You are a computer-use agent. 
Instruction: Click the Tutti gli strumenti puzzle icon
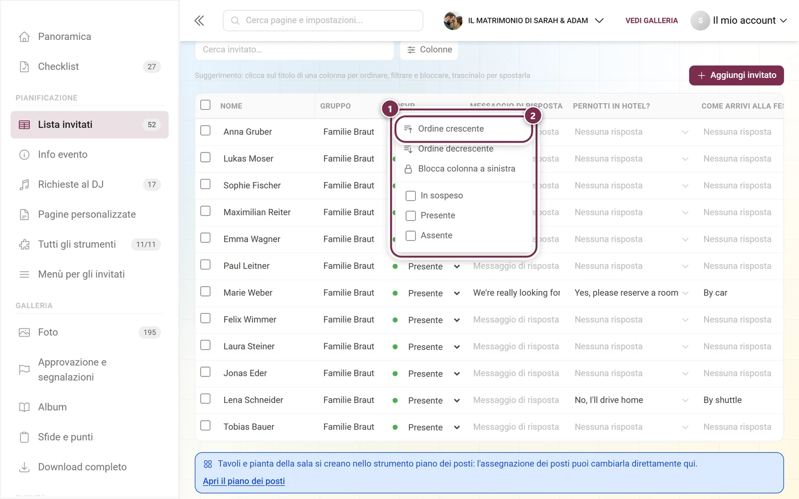click(x=24, y=245)
